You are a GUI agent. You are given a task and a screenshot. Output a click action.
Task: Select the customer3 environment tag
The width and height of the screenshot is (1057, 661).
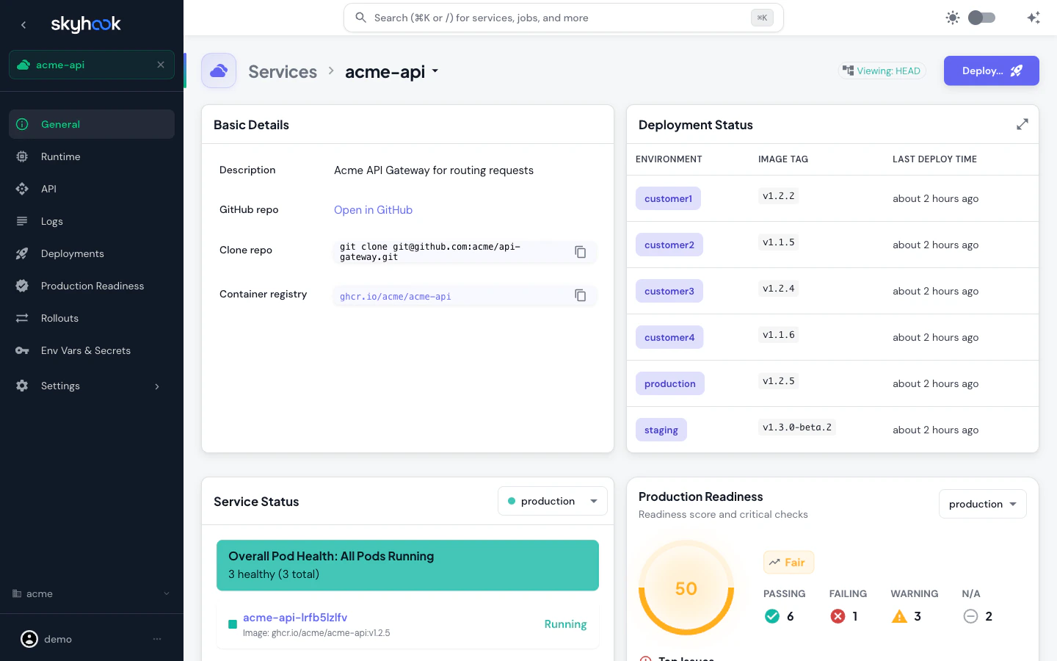669,291
